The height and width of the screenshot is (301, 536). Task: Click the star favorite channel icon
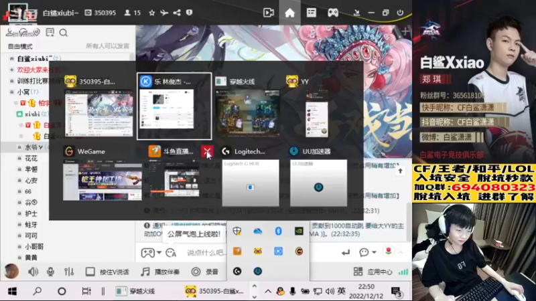tap(152, 13)
